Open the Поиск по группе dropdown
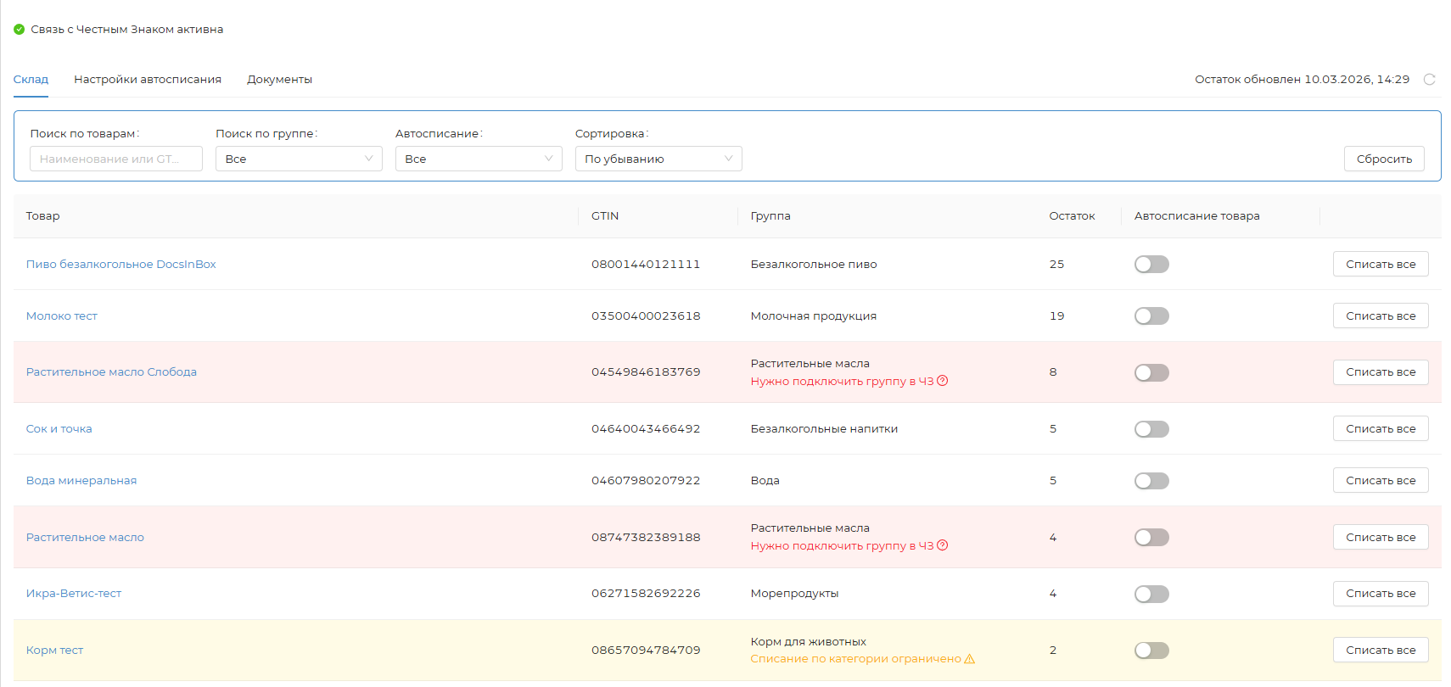The width and height of the screenshot is (1451, 687). 299,159
